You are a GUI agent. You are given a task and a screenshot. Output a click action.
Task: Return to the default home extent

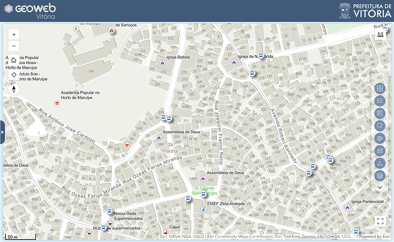(x=14, y=61)
